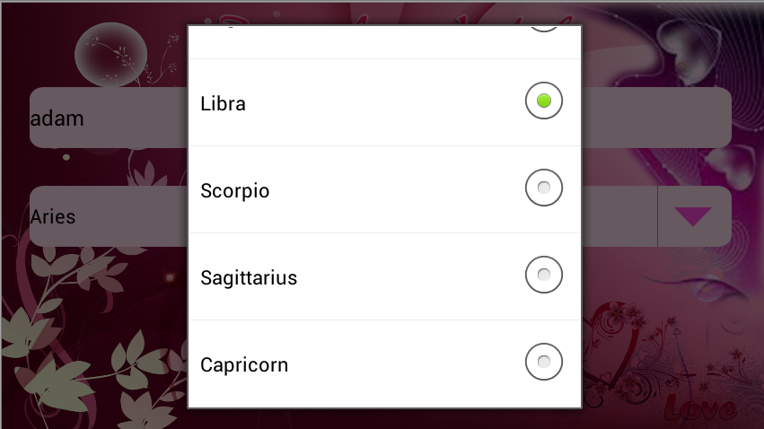This screenshot has width=764, height=429.
Task: Tap the cut-off list row above Libra
Action: (384, 42)
